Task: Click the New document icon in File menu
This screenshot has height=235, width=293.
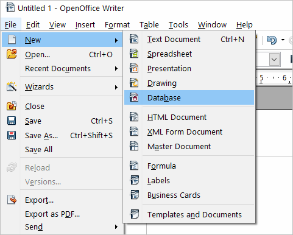Action: coord(12,40)
